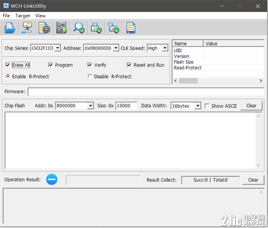Click the info table horizontal scrollbar thumb
Viewport: 268px width, 228px height.
click(188, 81)
